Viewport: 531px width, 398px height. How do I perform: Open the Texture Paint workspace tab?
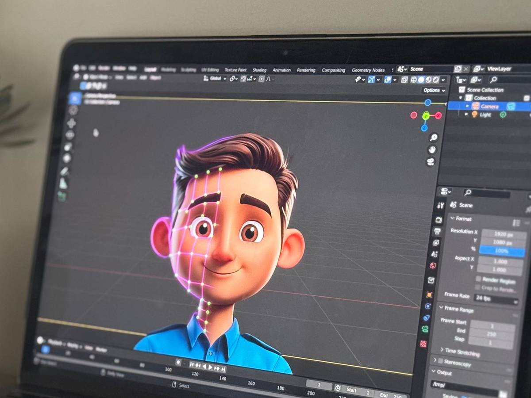click(x=235, y=70)
